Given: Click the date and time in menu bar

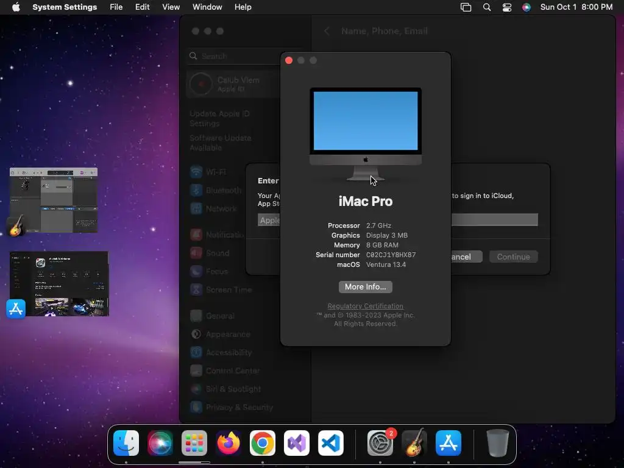Looking at the screenshot, I should (576, 7).
